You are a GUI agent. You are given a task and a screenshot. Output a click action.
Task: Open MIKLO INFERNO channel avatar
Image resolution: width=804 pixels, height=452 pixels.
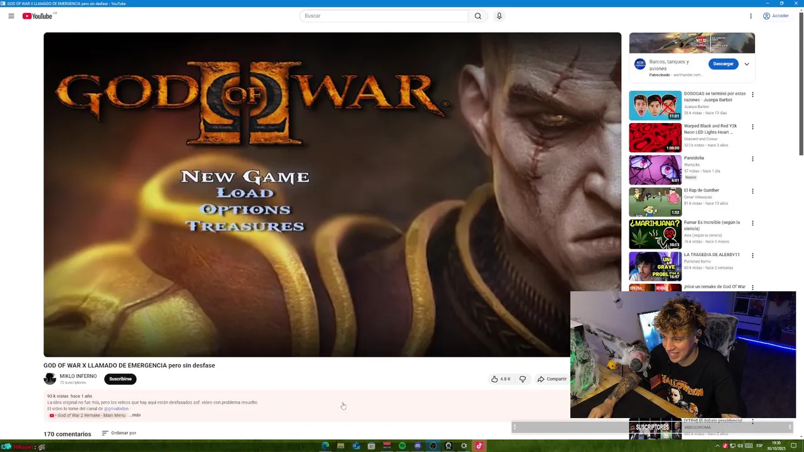[50, 379]
